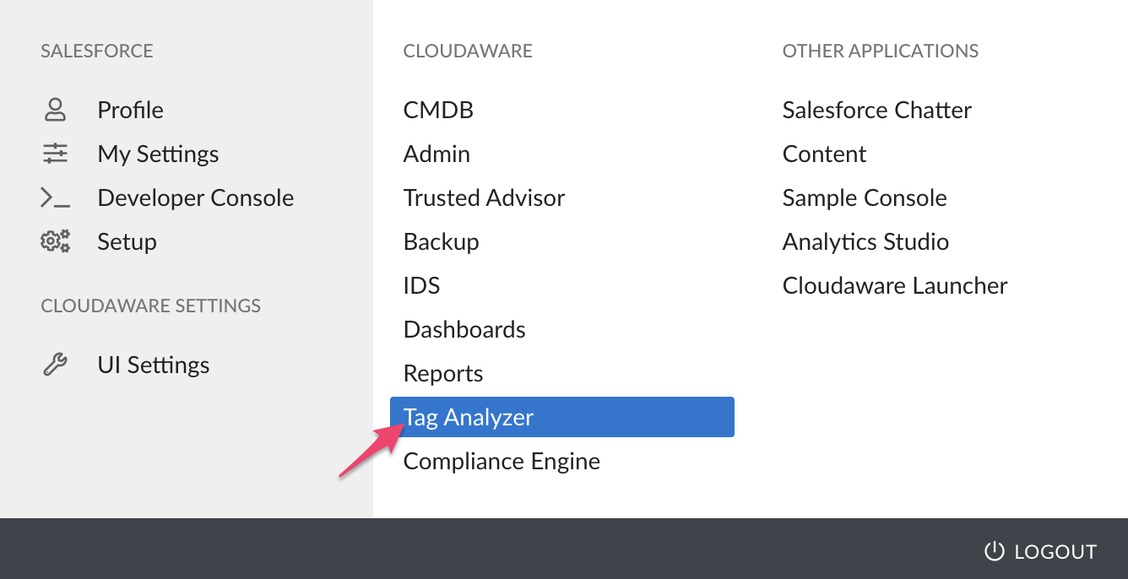Open the CMDB application
This screenshot has width=1128, height=579.
[x=438, y=110]
